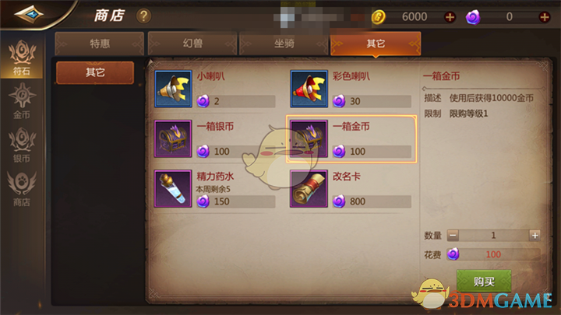Click the back arrow diamond icon
The height and width of the screenshot is (315, 561).
29,14
